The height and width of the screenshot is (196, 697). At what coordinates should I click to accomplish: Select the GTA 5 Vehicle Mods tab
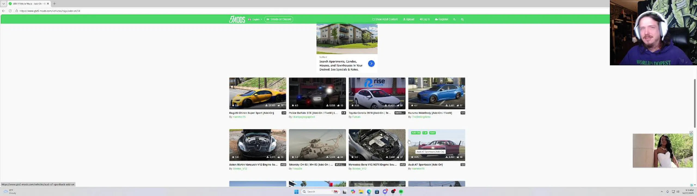click(x=29, y=4)
